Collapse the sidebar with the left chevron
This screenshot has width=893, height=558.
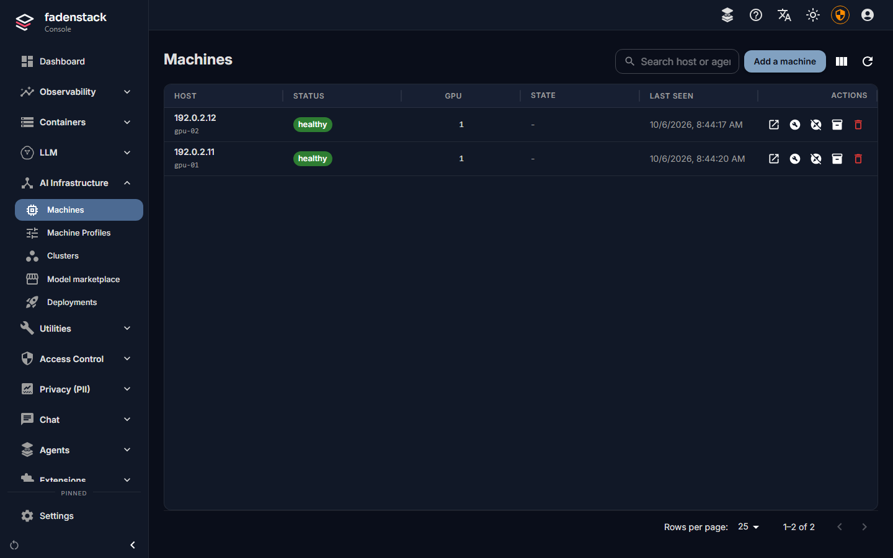pyautogui.click(x=132, y=545)
